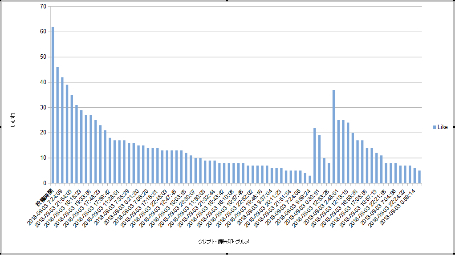Select the 40 label on vertical axis
455x255 pixels.
click(43, 82)
